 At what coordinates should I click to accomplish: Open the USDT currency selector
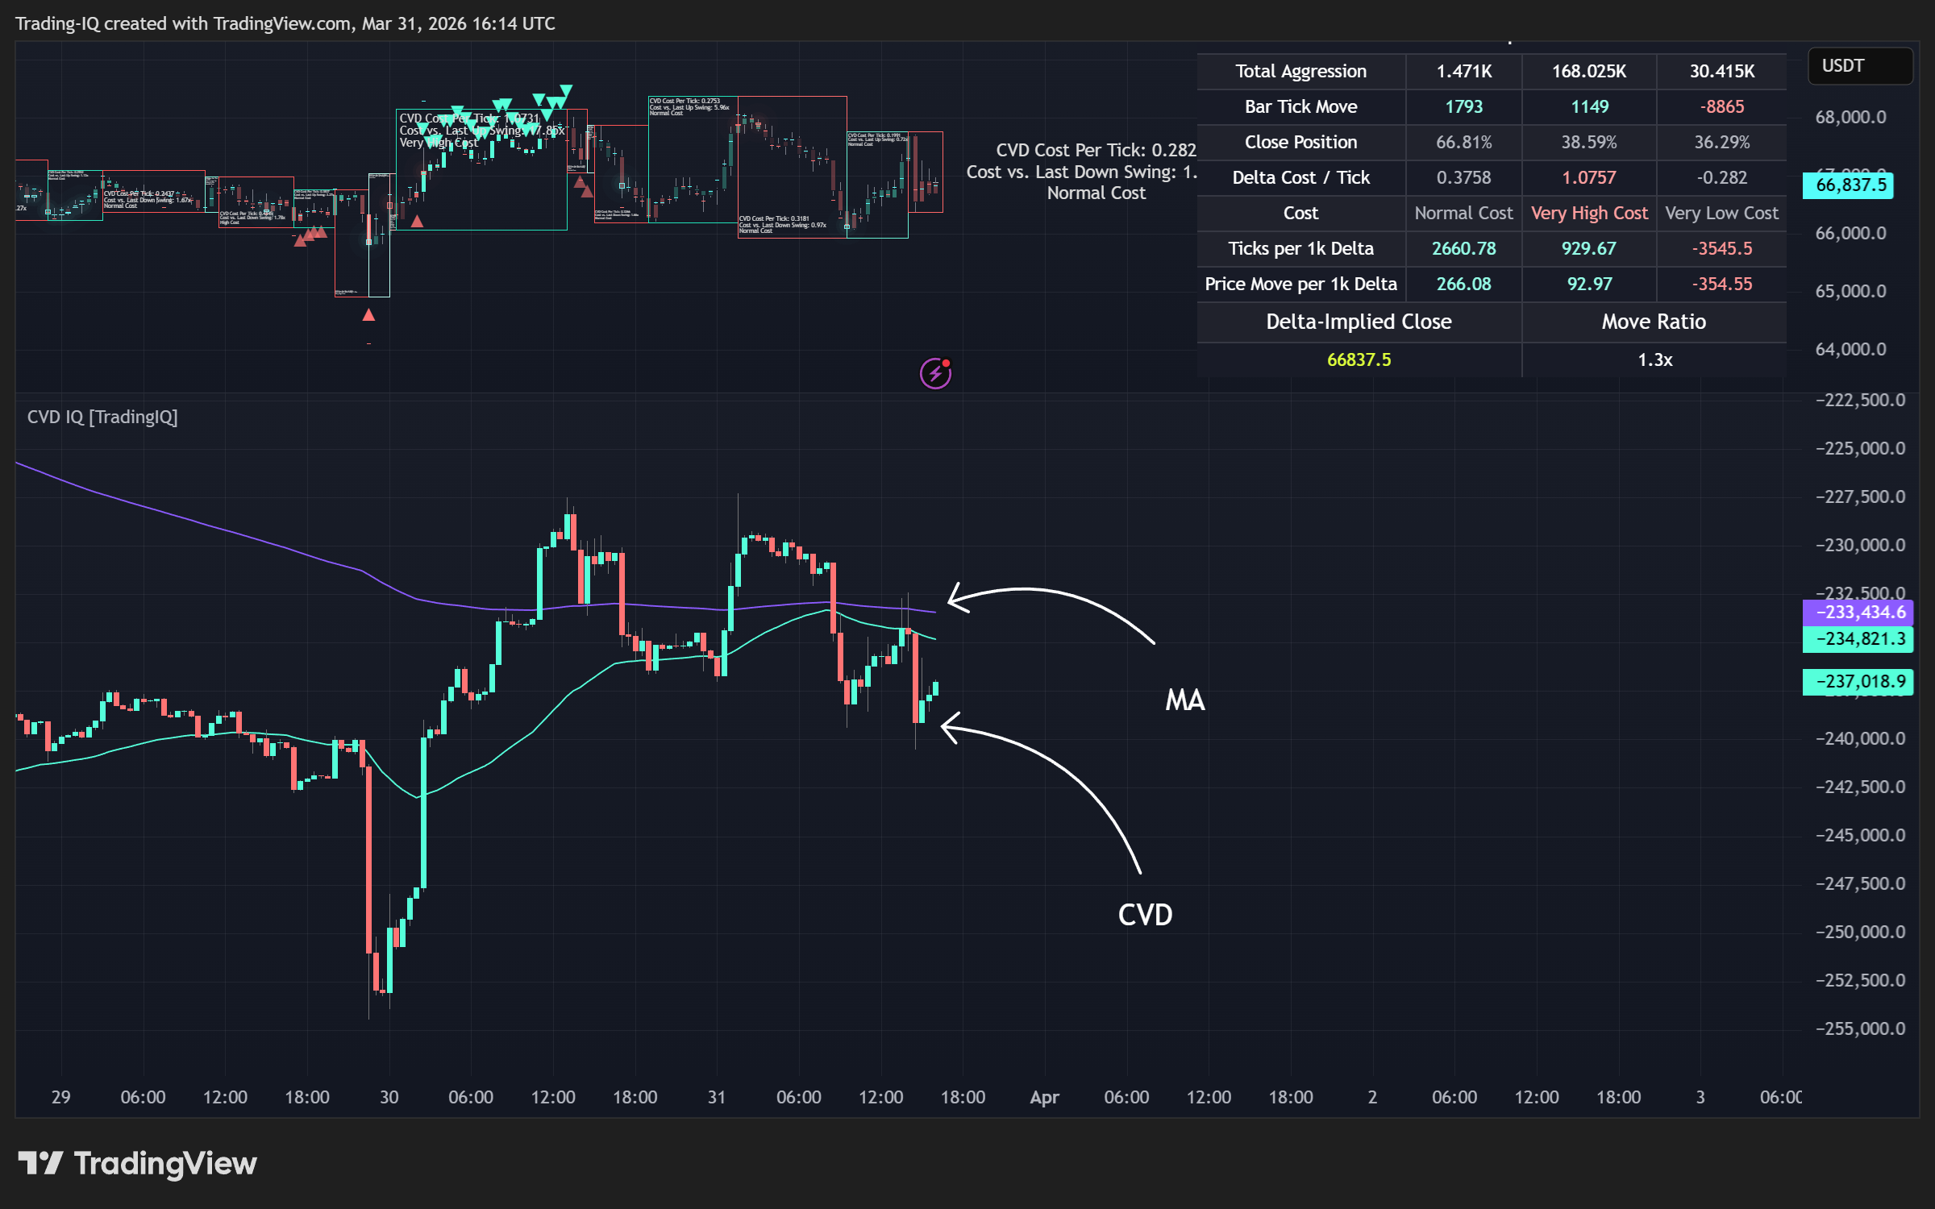[x=1861, y=66]
